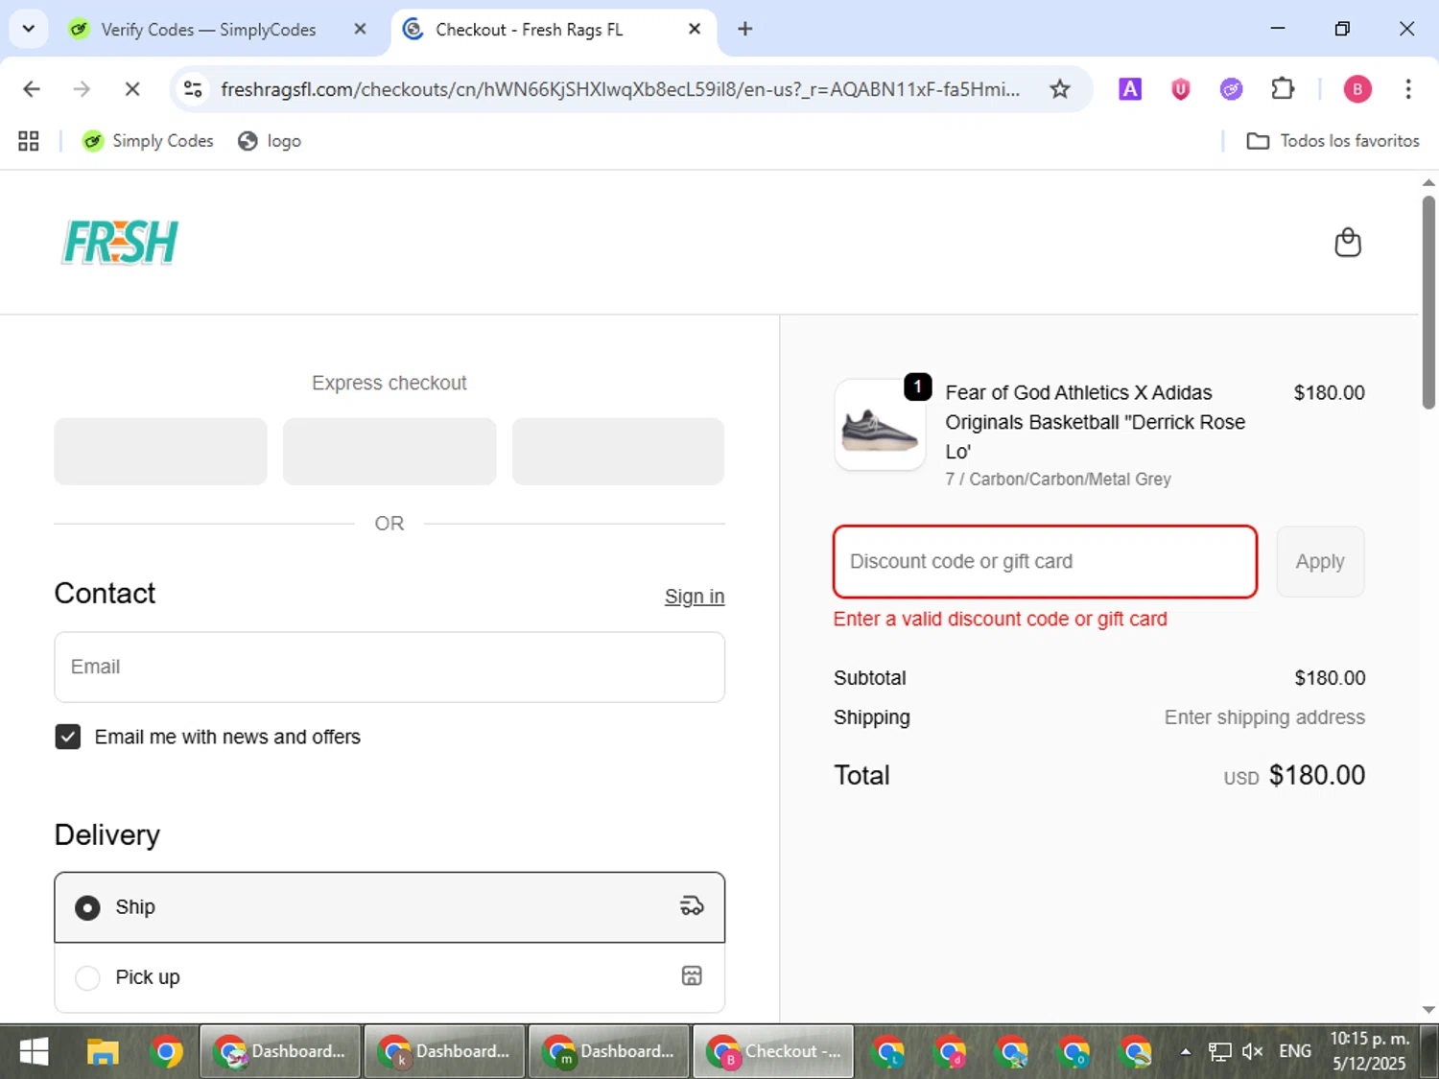Open File Explorer from the taskbar
The height and width of the screenshot is (1079, 1439).
pyautogui.click(x=103, y=1052)
